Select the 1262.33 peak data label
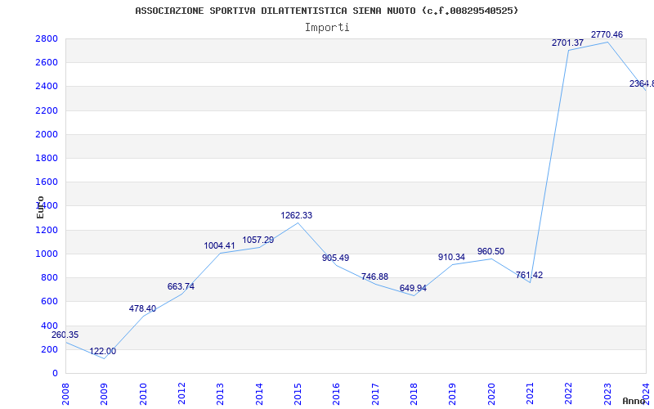The width and height of the screenshot is (654, 409). point(297,215)
